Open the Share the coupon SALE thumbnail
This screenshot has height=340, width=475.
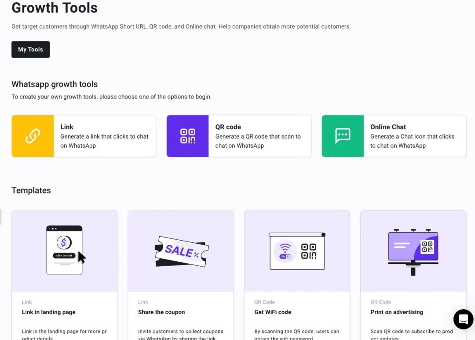(181, 251)
